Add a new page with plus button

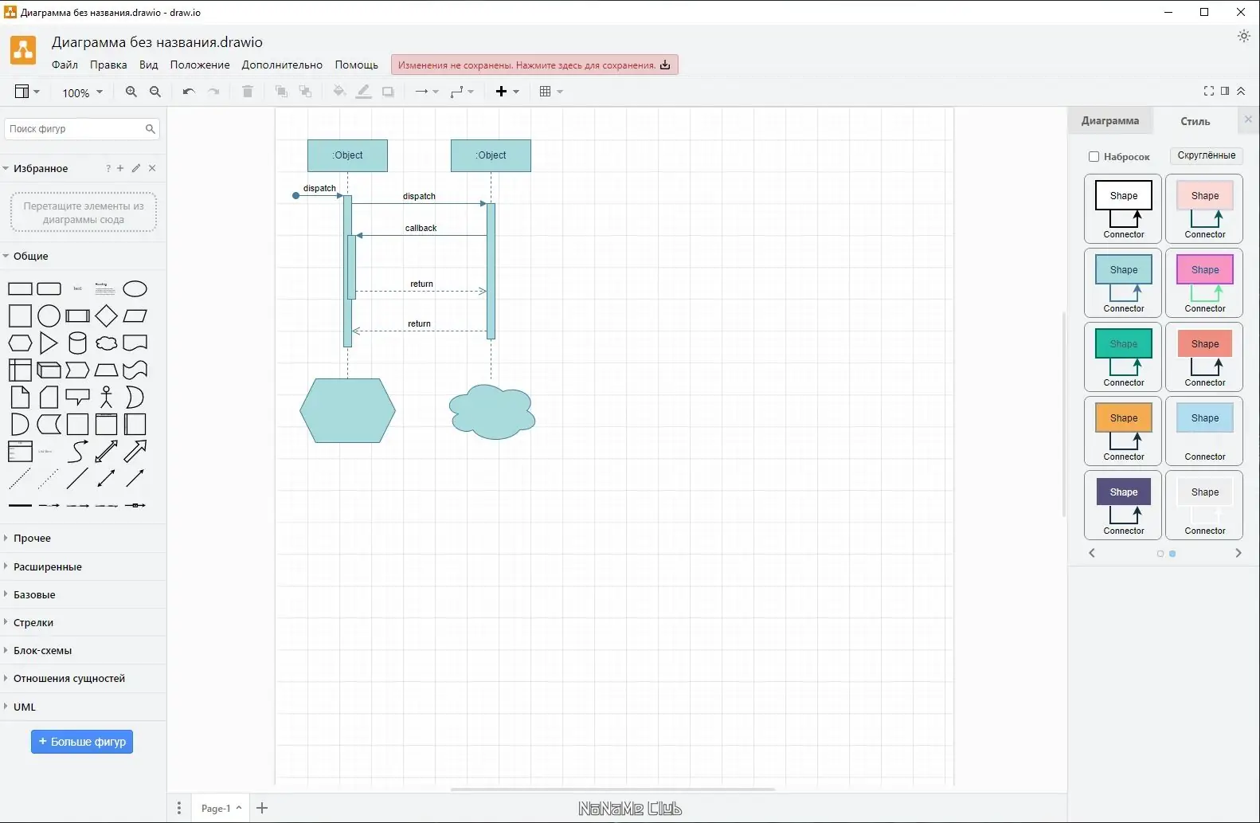262,809
